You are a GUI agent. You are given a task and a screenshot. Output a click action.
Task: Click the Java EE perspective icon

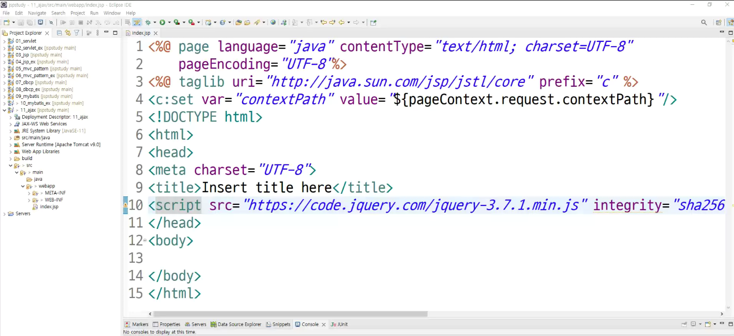coord(730,22)
